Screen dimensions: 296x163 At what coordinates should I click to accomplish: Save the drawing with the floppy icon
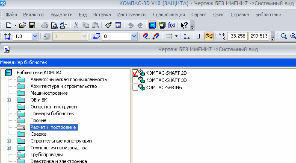point(32,25)
